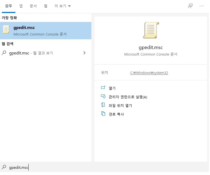This screenshot has height=175, width=210.
Task: Click Microsoft Common Console 문서 preview subtitle
Action: (x=151, y=54)
